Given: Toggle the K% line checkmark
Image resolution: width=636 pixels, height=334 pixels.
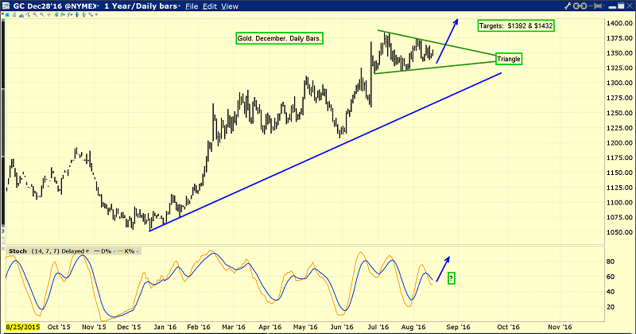Looking at the screenshot, I should point(138,251).
